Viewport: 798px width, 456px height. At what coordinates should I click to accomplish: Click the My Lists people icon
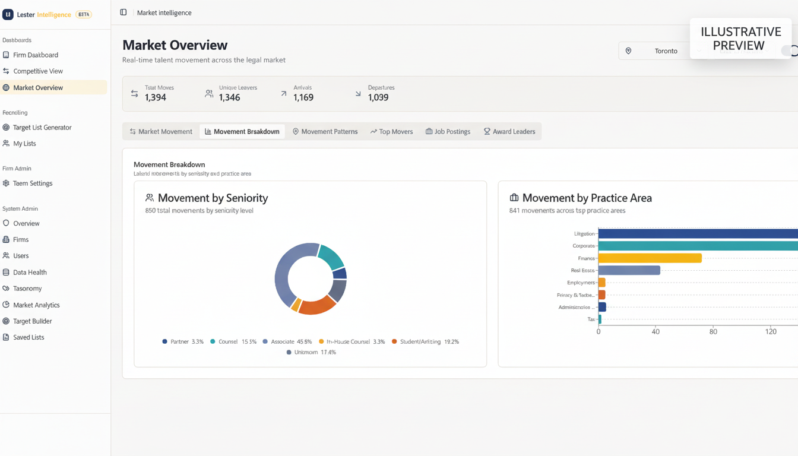pos(6,143)
